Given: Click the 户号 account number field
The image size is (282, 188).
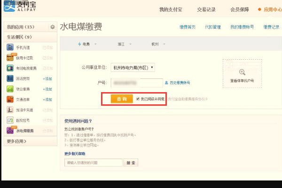Looking at the screenshot, I should [x=137, y=83].
